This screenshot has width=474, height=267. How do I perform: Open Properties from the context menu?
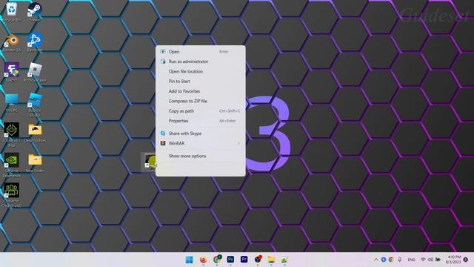point(200,121)
